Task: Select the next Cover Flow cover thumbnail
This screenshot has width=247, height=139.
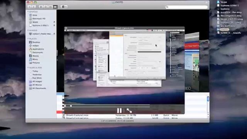Action: pyautogui.click(x=192, y=61)
